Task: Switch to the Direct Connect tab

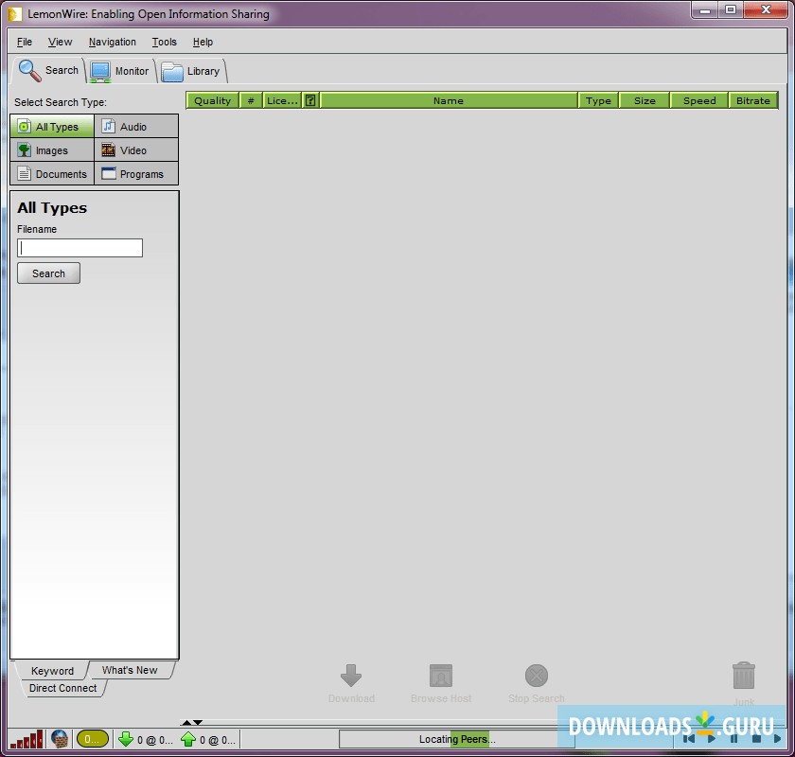Action: (62, 688)
